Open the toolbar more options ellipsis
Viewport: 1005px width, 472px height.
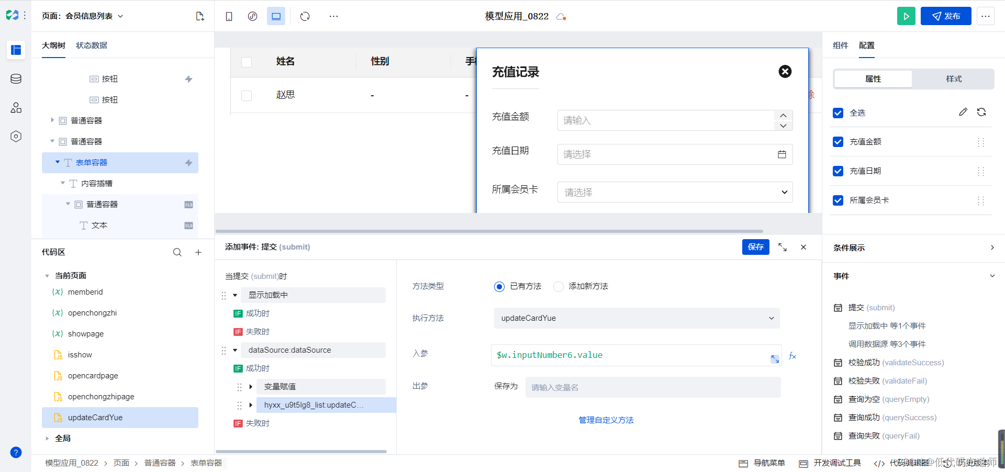pyautogui.click(x=333, y=17)
